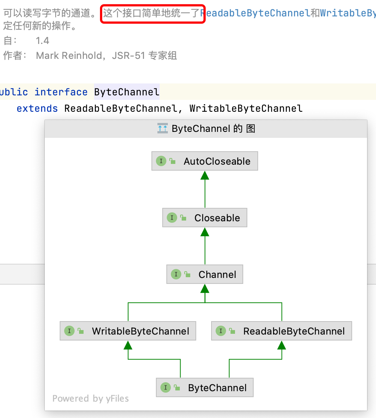Click ByteChannel name in interface declaration
The width and height of the screenshot is (376, 418).
126,92
